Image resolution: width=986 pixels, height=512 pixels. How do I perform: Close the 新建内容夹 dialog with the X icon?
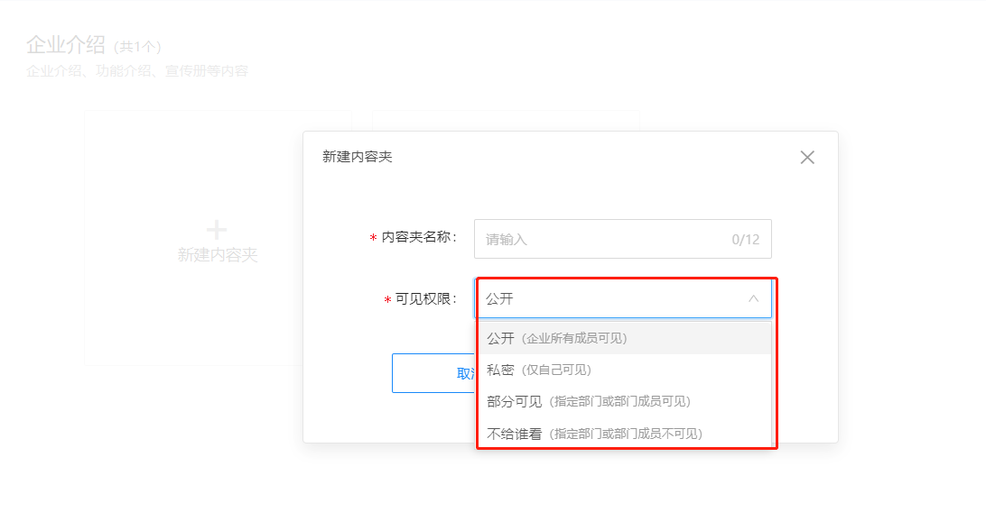pyautogui.click(x=807, y=158)
